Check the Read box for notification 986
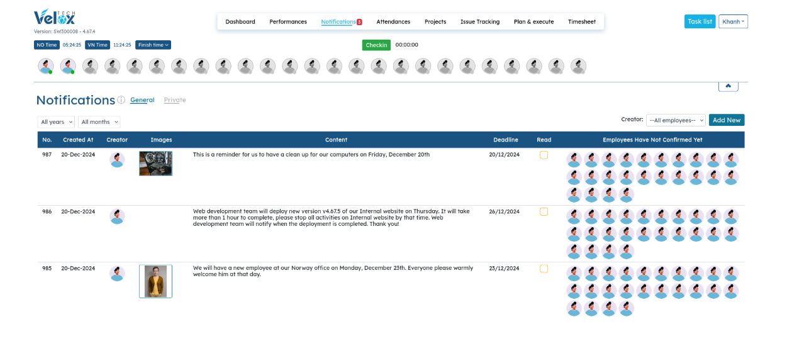The width and height of the screenshot is (787, 341). click(x=544, y=212)
